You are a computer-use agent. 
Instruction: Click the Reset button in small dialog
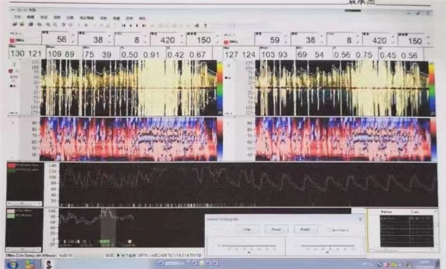305,229
